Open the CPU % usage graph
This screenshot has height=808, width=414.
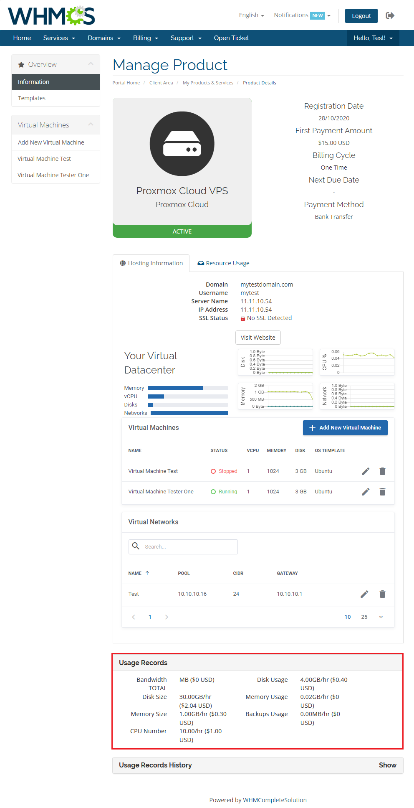coord(357,362)
